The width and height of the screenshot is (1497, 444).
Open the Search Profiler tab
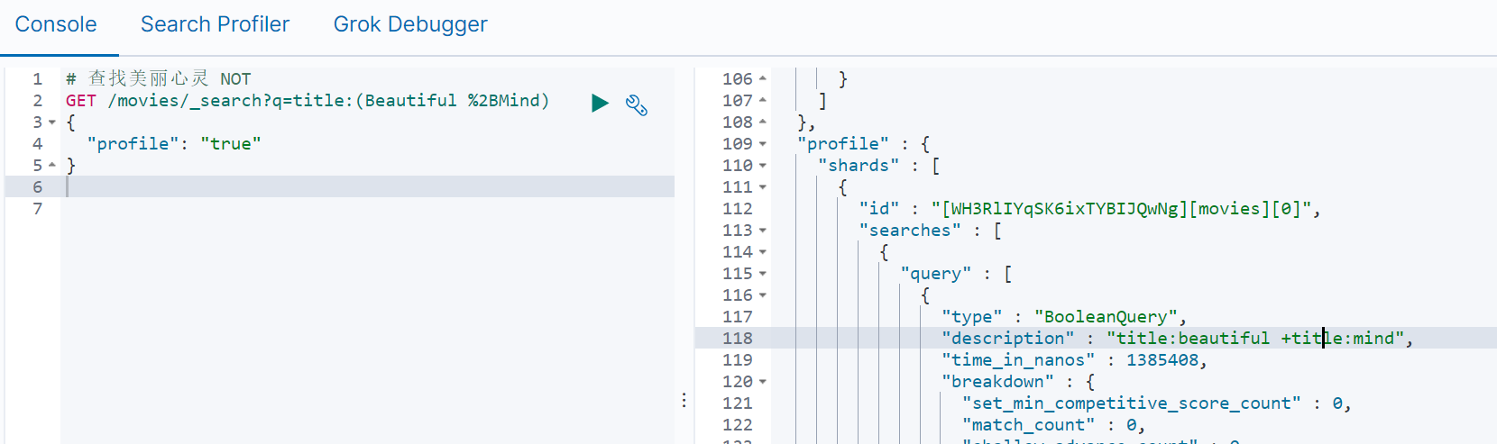215,24
